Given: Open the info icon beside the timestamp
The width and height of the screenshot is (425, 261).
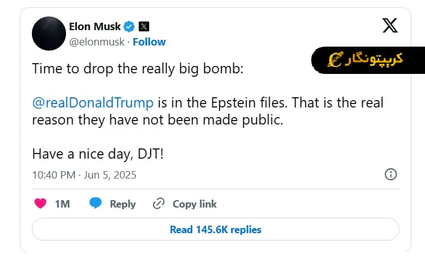Looking at the screenshot, I should click(391, 175).
